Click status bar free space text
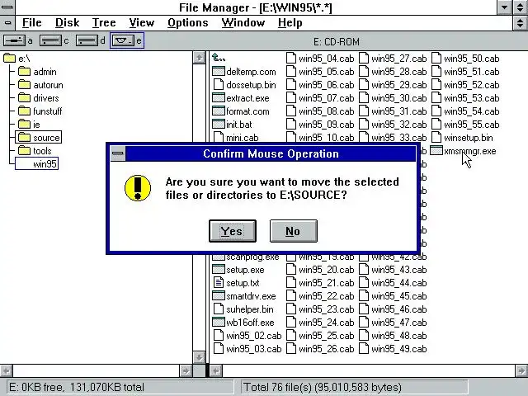This screenshot has width=528, height=396. pos(77,387)
